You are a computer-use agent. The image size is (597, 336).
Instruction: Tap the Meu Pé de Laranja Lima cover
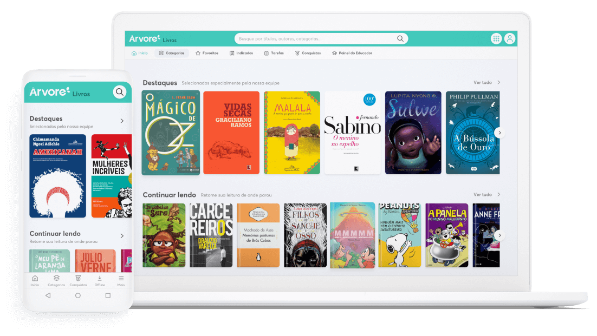click(x=50, y=261)
